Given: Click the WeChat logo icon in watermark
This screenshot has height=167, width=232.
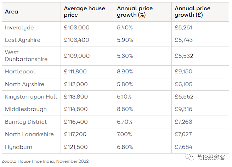Looking at the screenshot, I should coord(190,157).
